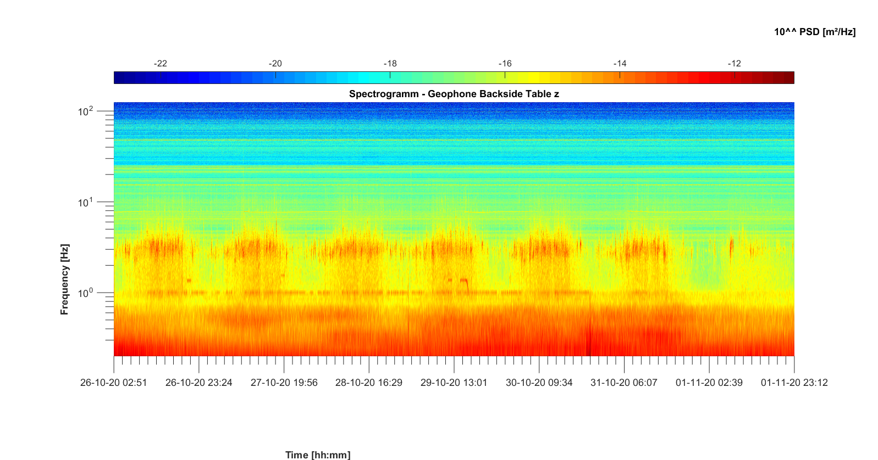878x460 pixels.
Task: Click the colorbar at the -18 cyan tick
Action: (390, 77)
